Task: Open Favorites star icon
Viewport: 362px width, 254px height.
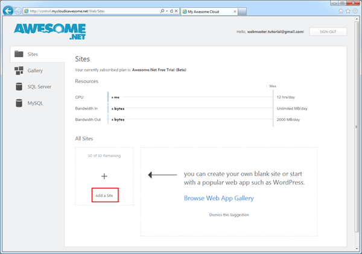Action: pyautogui.click(x=348, y=11)
